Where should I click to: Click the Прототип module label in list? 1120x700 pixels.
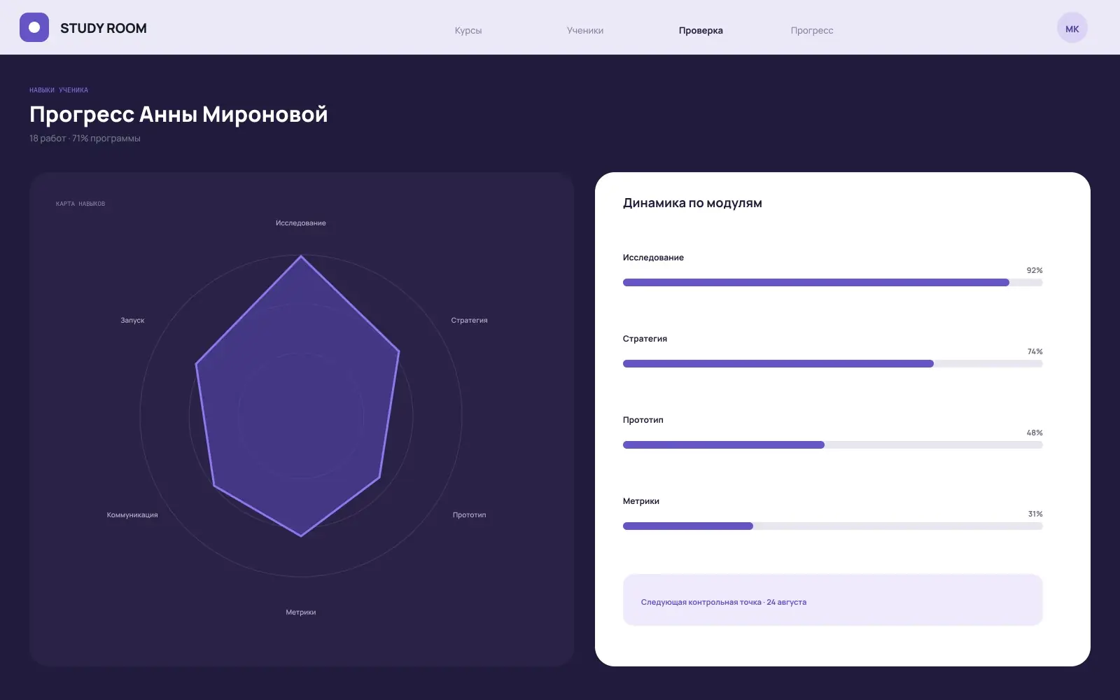click(643, 420)
